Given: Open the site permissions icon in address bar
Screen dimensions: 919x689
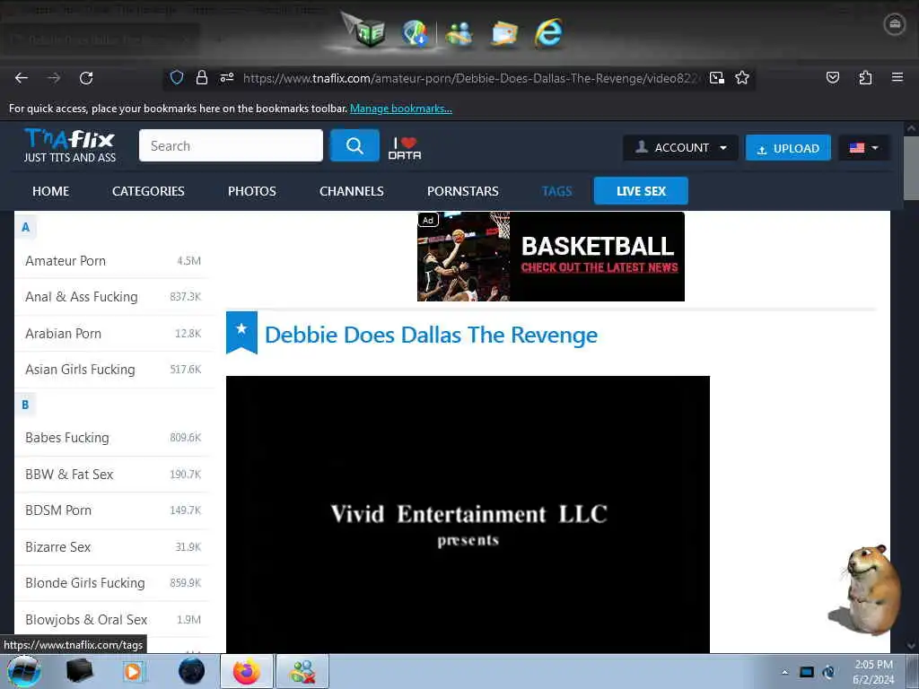Looking at the screenshot, I should [x=227, y=77].
